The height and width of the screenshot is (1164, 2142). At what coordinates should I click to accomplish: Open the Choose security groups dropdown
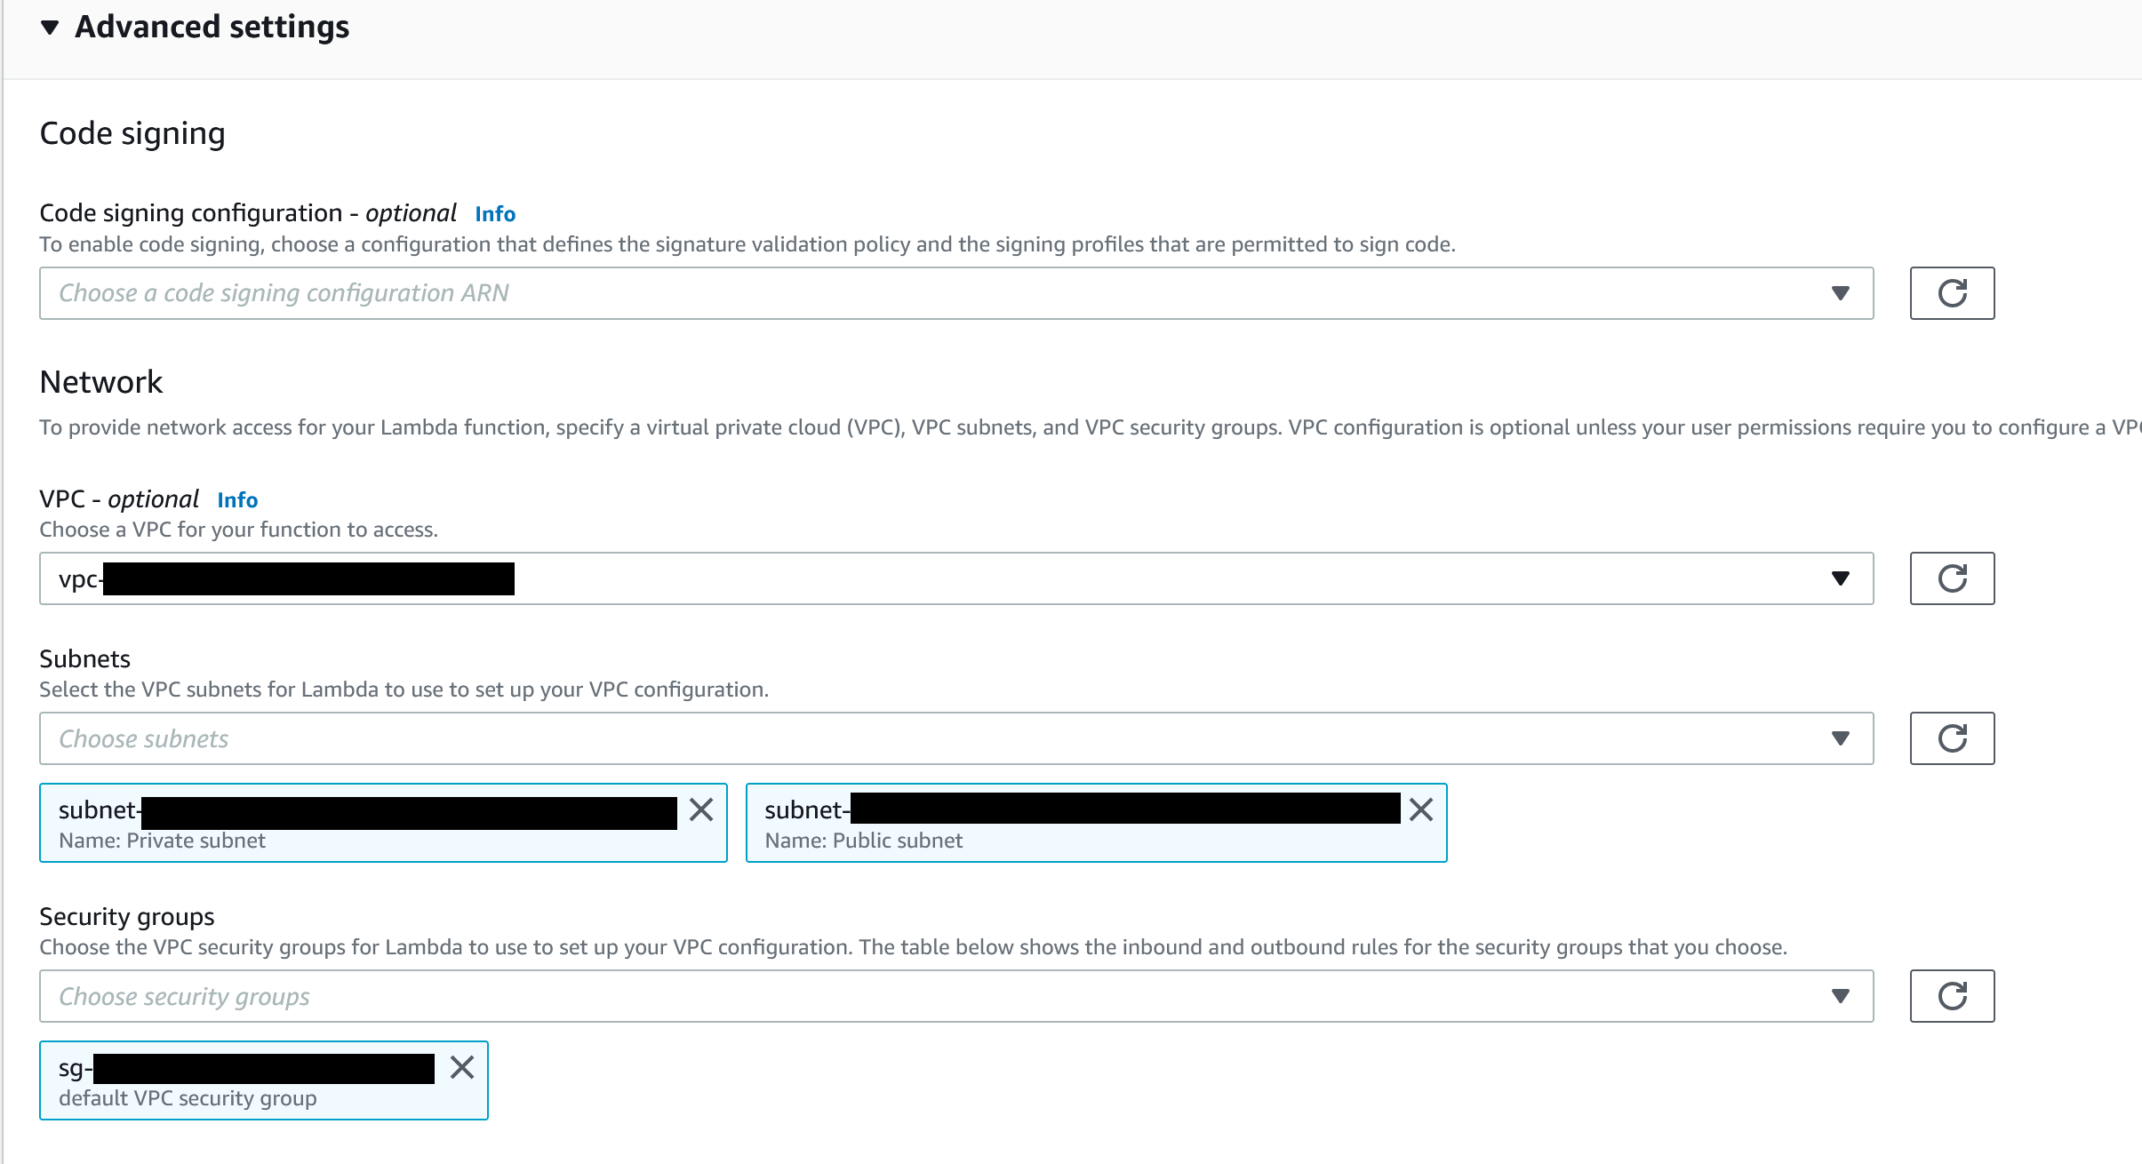pos(1840,996)
